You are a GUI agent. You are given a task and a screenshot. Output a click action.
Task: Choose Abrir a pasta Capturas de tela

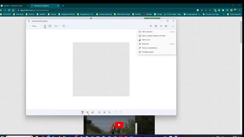coord(157,36)
